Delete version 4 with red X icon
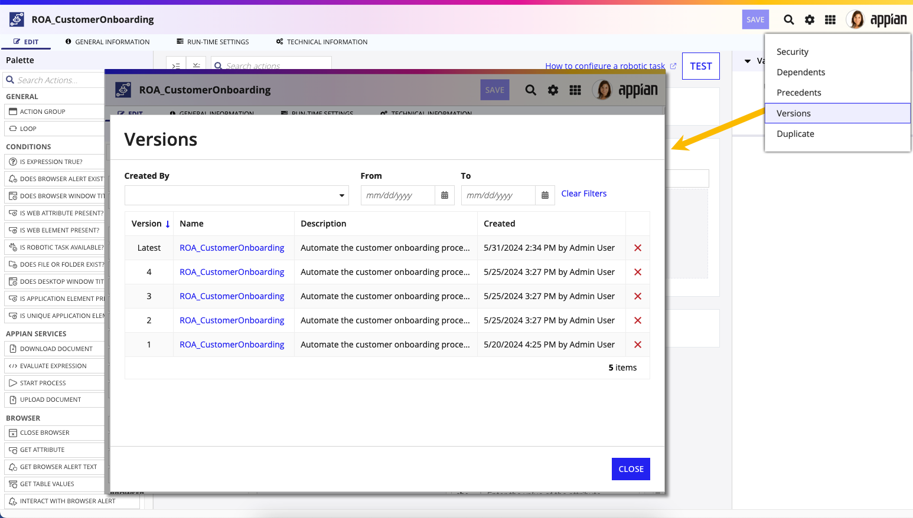Screen dimensions: 913x518 [x=638, y=272]
